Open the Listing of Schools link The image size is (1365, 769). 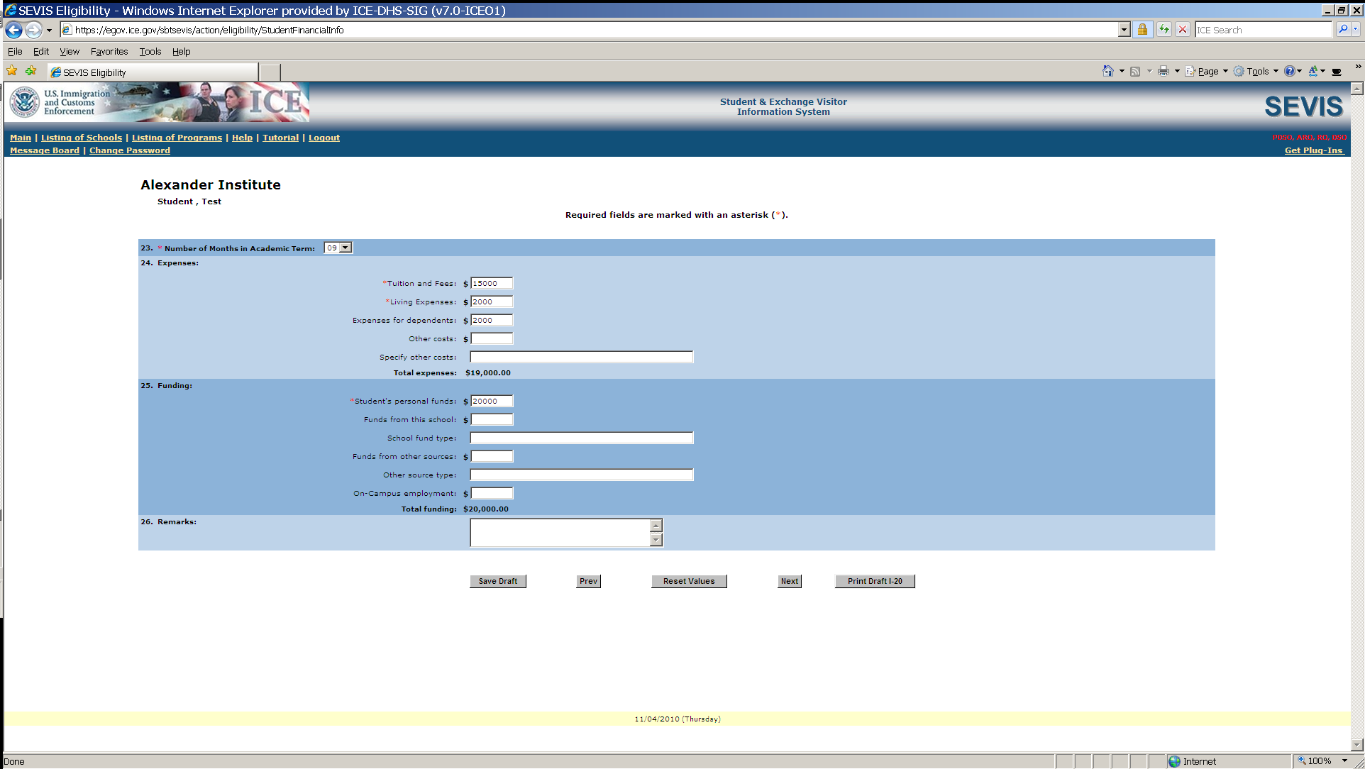pos(81,138)
